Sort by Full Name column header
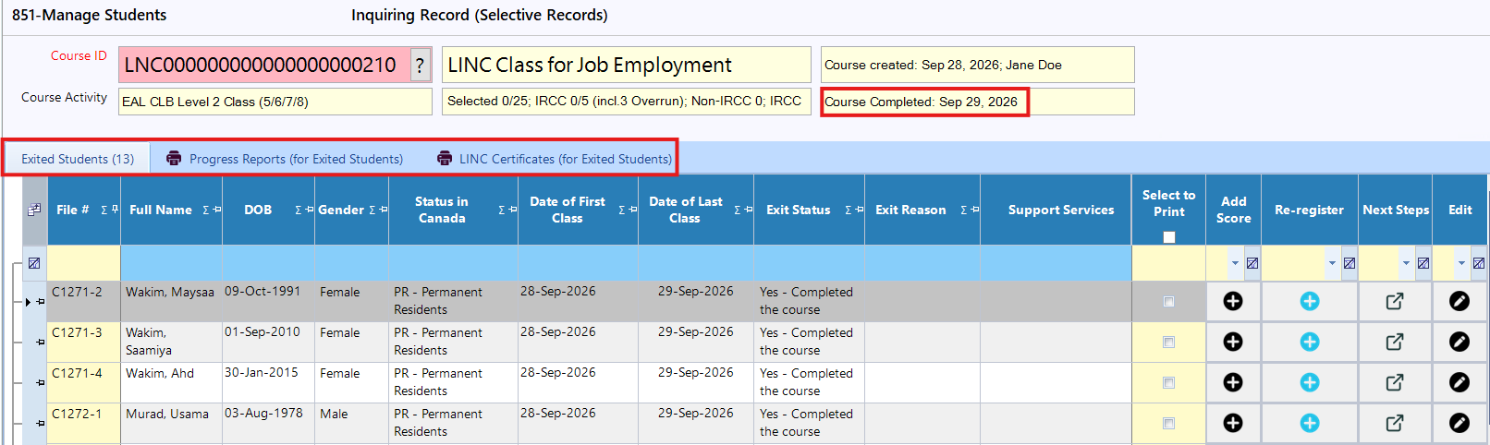Screen dimensions: 1490x445 161,210
